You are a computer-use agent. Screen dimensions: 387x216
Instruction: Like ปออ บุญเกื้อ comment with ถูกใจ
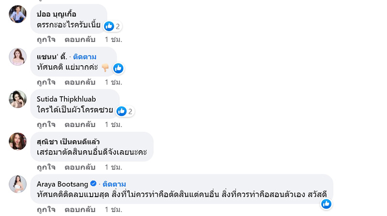tap(46, 39)
